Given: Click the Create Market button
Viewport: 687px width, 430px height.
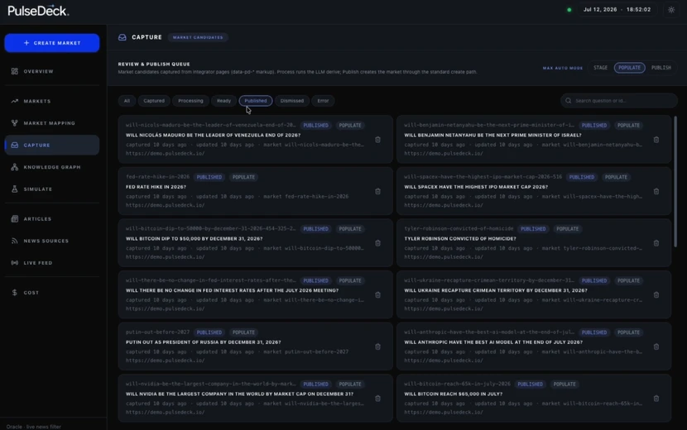Looking at the screenshot, I should tap(51, 43).
